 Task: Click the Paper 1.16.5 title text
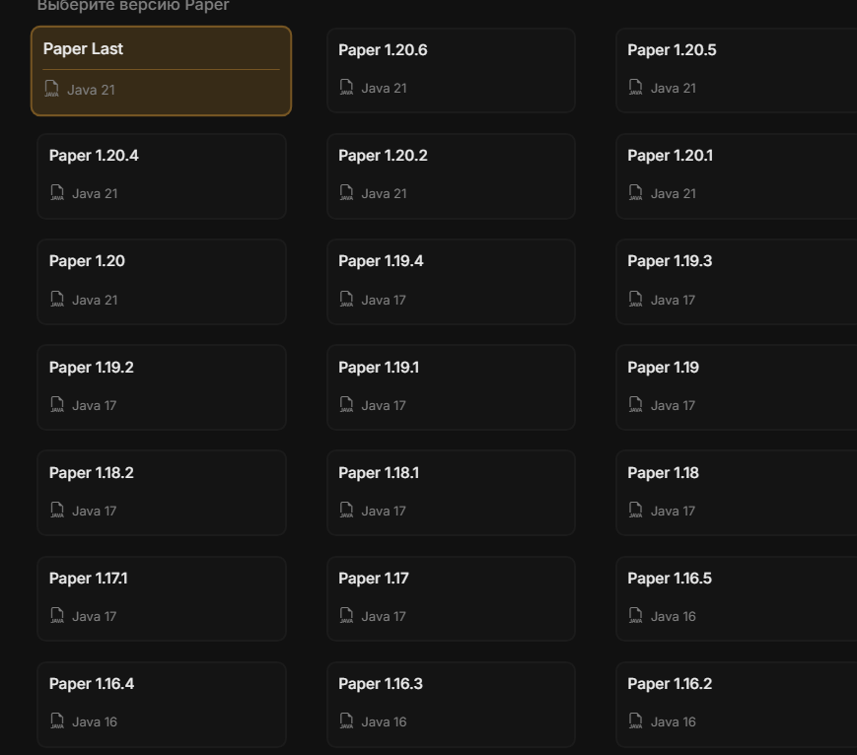(670, 579)
